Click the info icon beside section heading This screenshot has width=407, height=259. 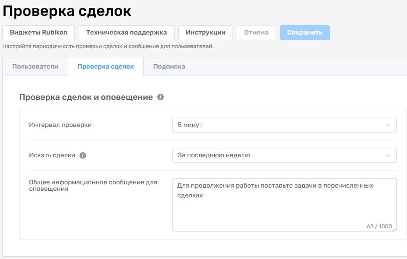tap(160, 97)
